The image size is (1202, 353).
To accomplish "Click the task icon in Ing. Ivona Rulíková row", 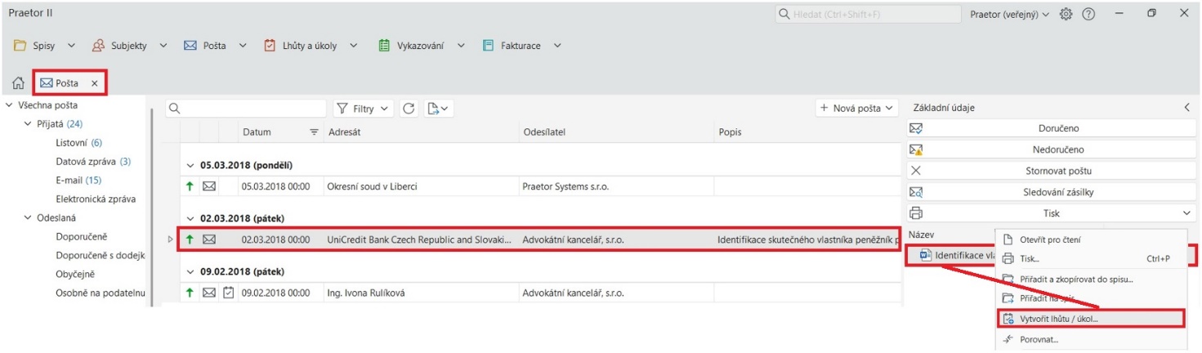I will coord(228,293).
